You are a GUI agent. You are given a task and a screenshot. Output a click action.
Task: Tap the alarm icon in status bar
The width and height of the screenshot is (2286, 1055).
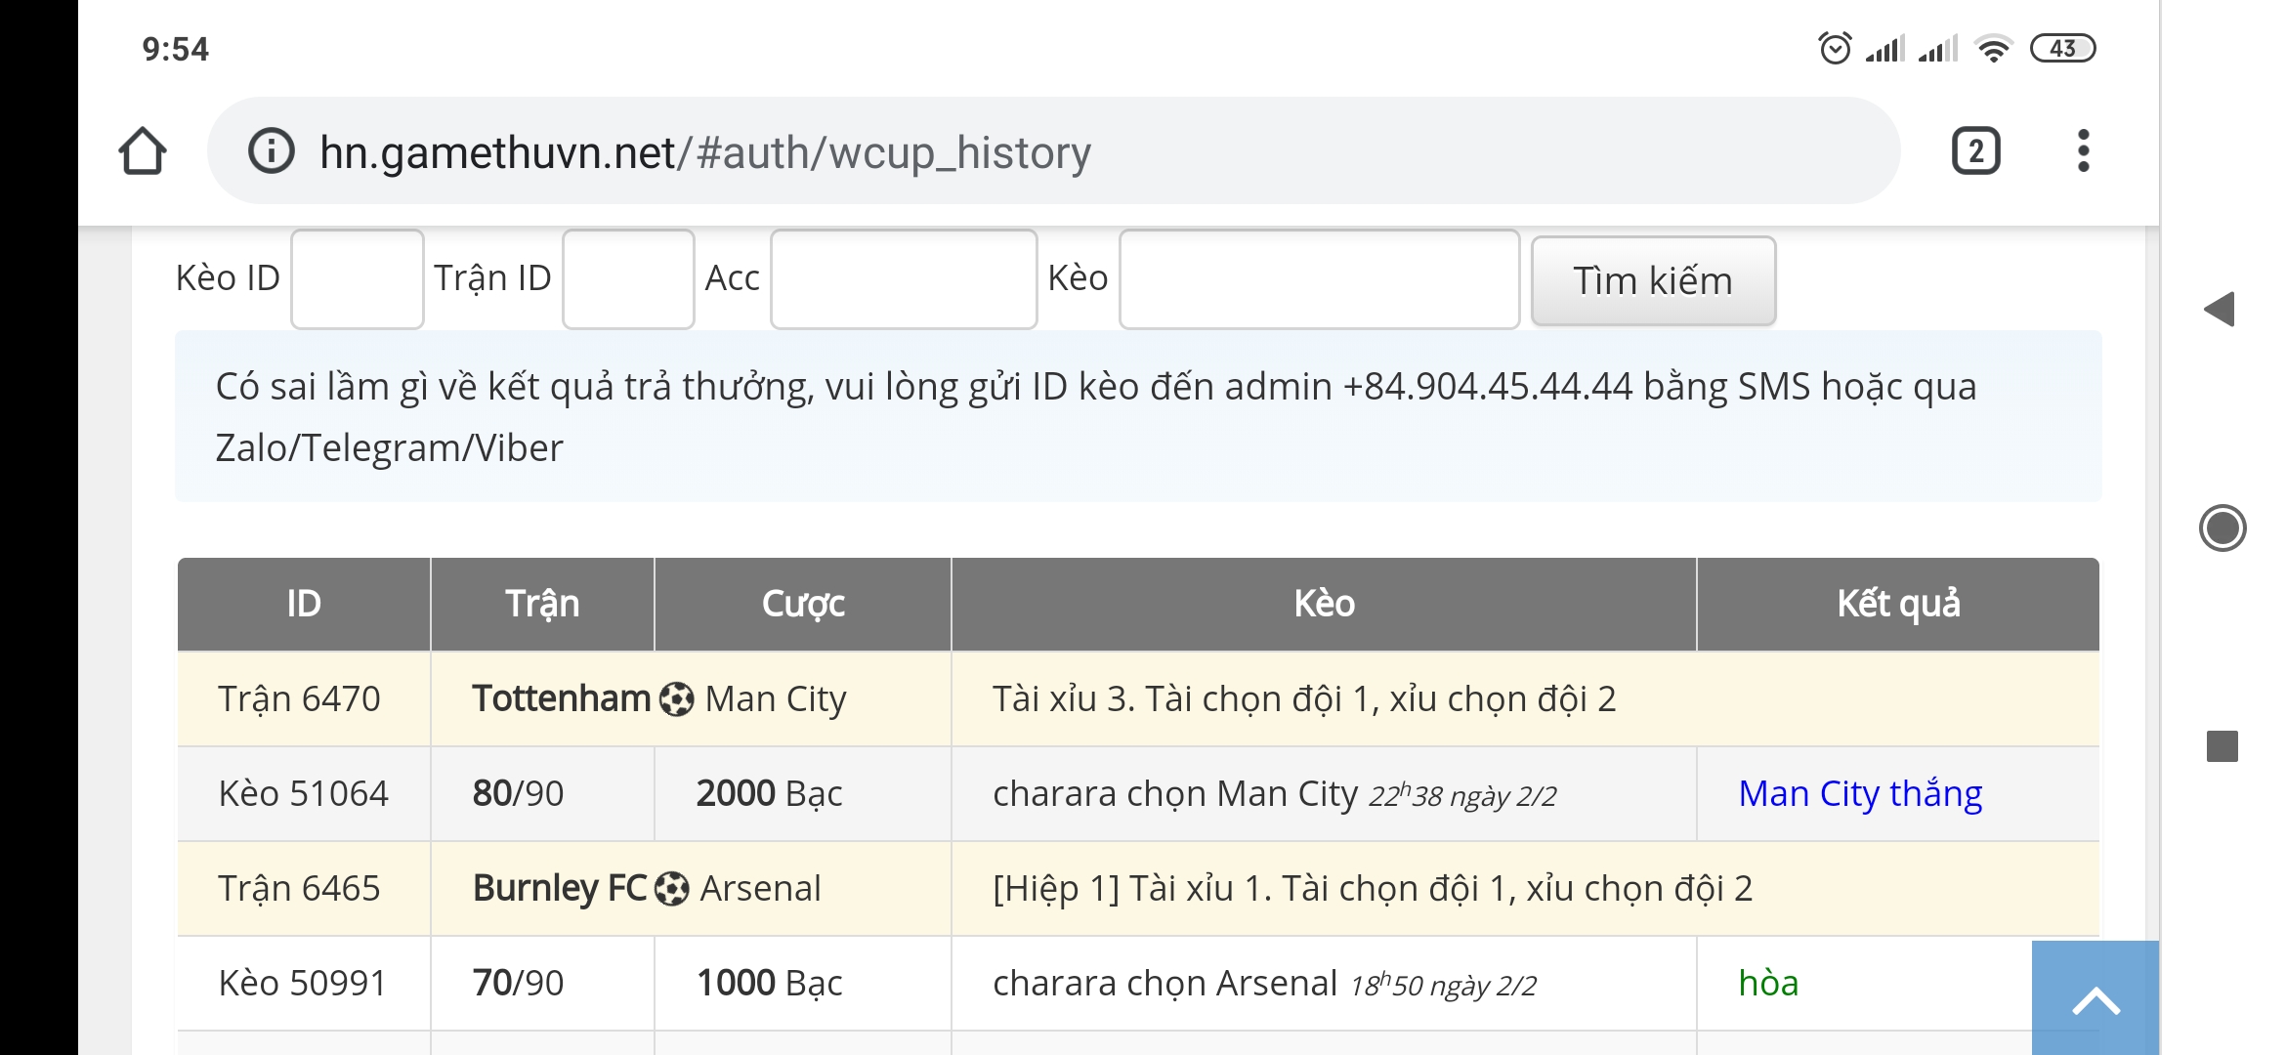(x=1834, y=48)
